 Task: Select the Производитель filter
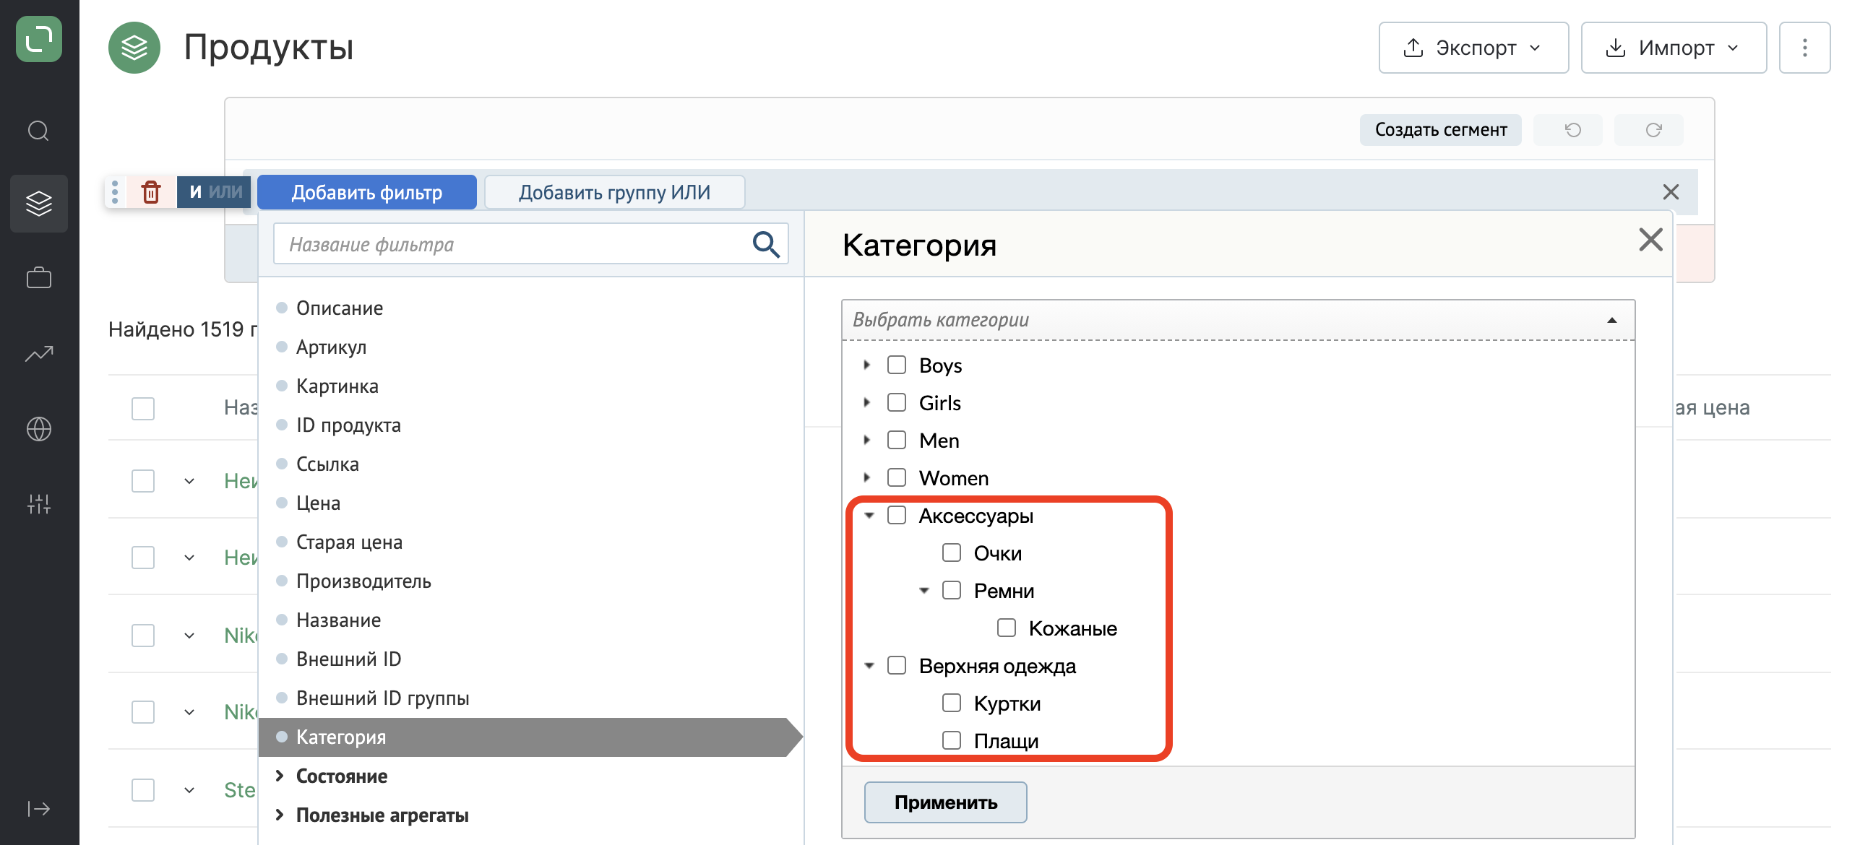363,581
